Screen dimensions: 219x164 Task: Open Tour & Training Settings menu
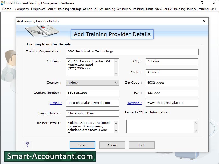coord(64,9)
